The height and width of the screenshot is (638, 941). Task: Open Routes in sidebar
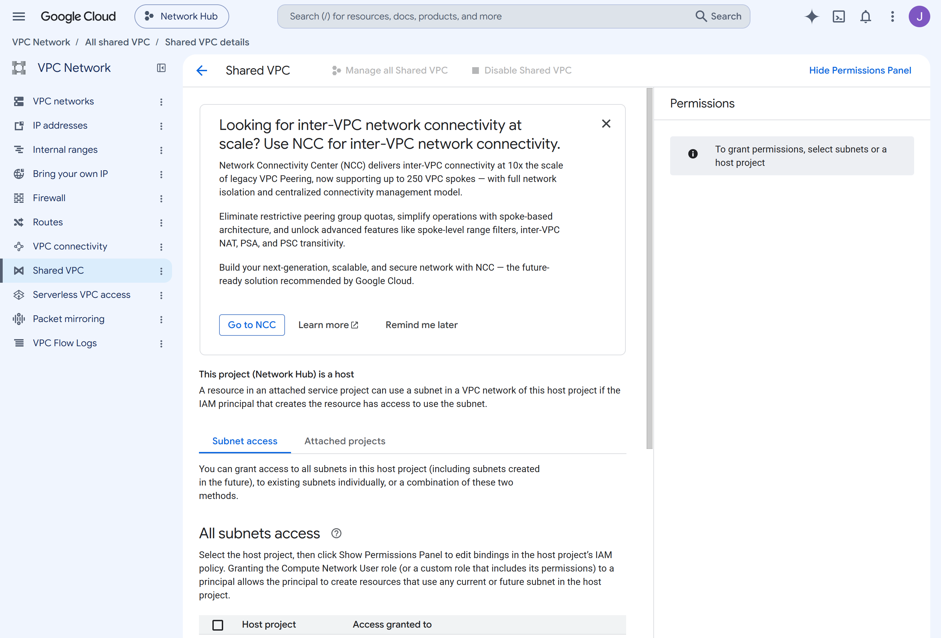pos(48,222)
